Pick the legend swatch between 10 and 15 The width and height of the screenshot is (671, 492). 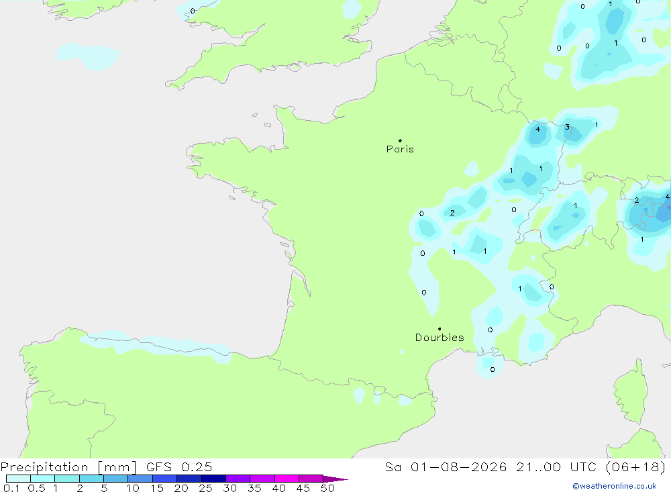[140, 479]
